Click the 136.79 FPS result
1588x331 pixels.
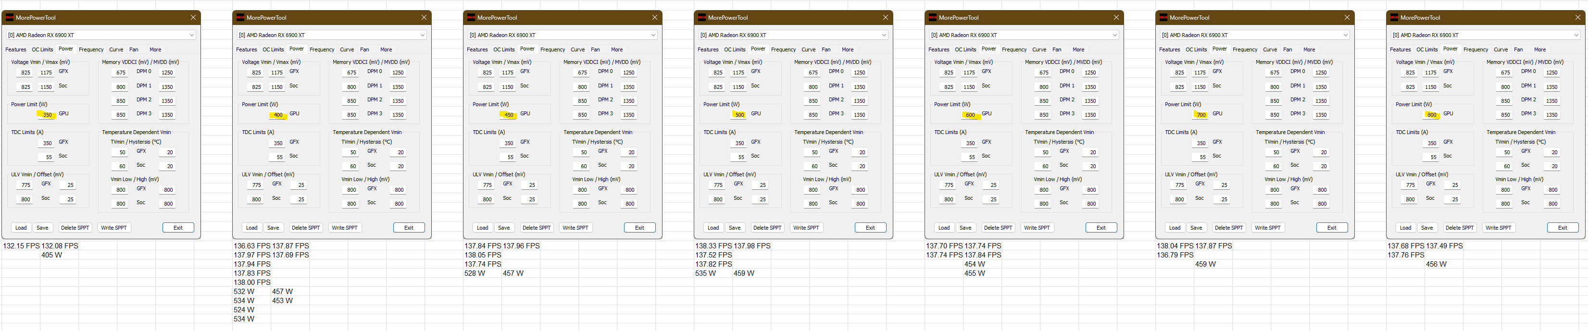(x=1175, y=255)
